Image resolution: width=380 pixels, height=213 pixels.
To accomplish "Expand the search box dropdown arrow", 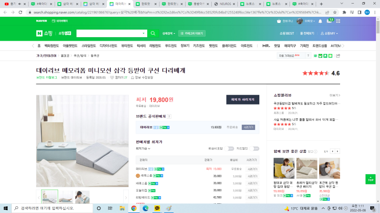I will click(x=144, y=33).
